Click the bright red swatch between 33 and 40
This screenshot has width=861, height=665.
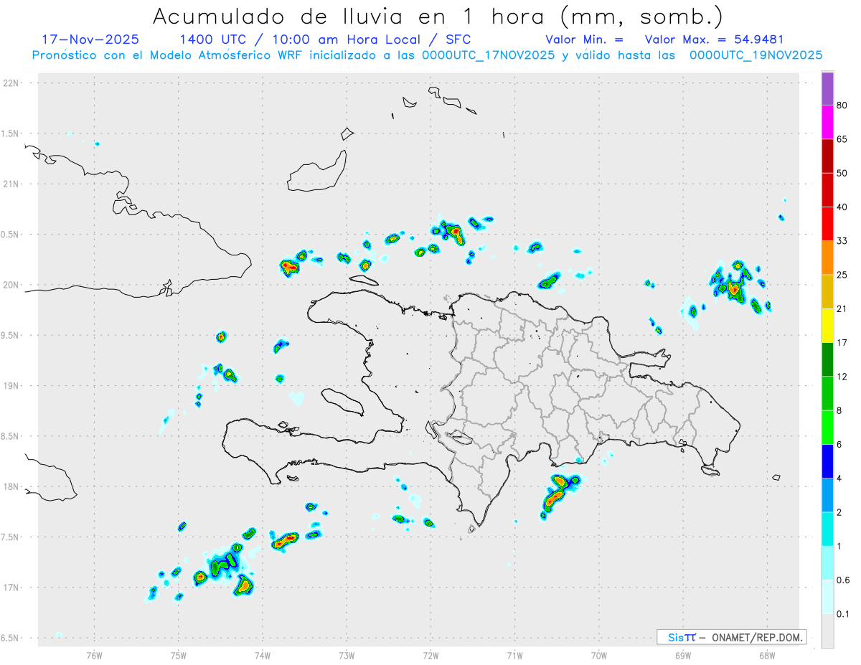coord(827,224)
